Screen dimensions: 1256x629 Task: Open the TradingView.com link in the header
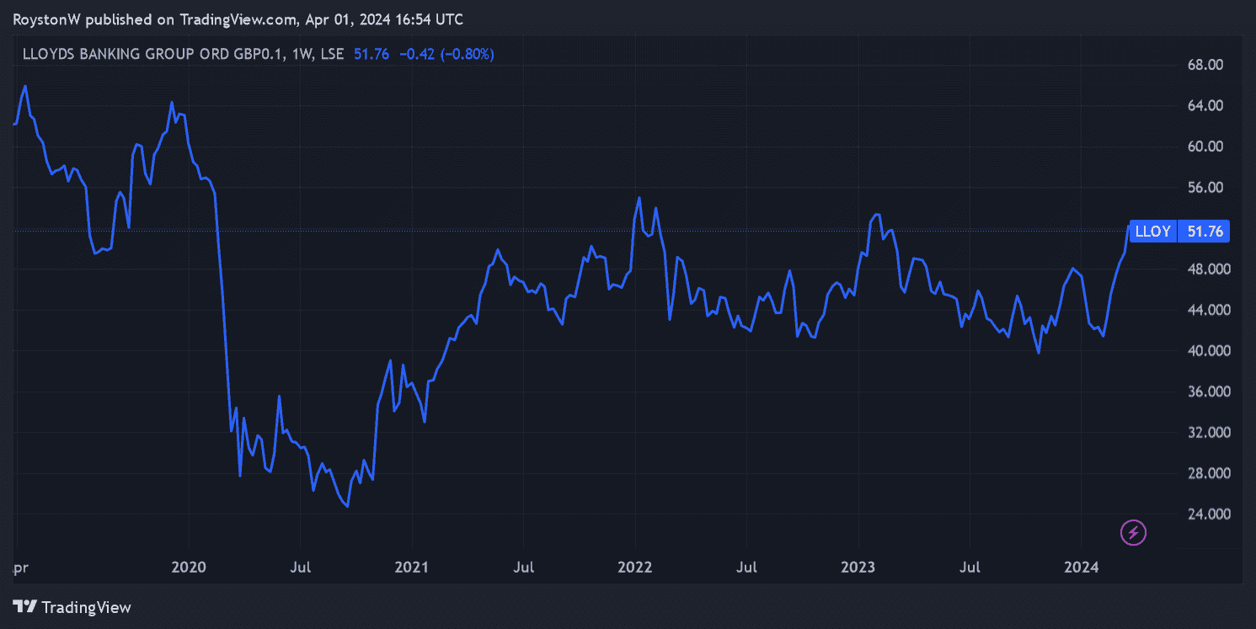point(238,19)
